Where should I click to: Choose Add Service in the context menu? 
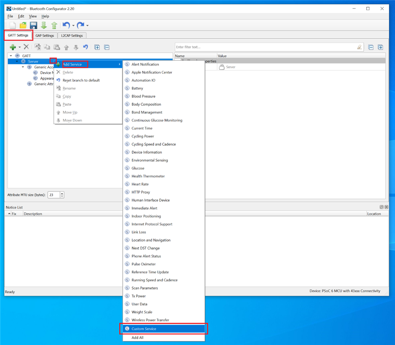click(88, 64)
